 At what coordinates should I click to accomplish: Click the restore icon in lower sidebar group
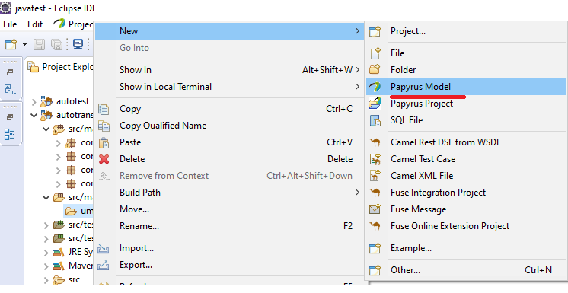click(x=10, y=117)
